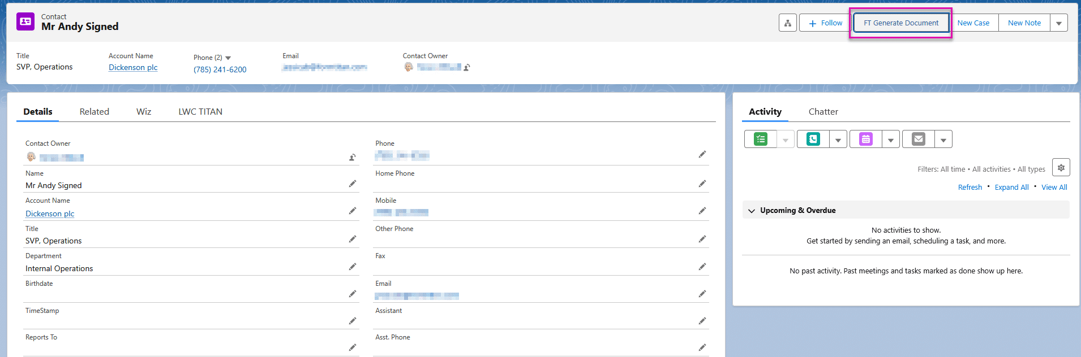Edit the Fax field pencil
This screenshot has height=357, width=1081.
tap(702, 267)
